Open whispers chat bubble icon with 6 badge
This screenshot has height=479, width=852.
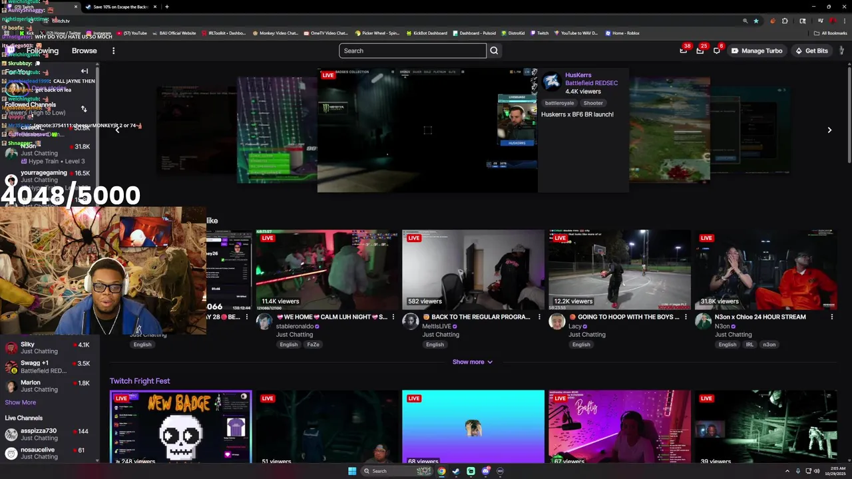pyautogui.click(x=717, y=51)
